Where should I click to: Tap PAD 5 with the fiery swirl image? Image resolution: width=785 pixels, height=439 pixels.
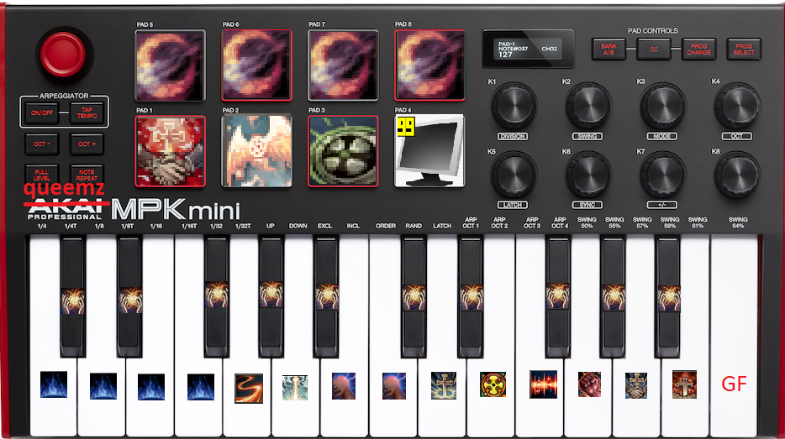point(170,65)
